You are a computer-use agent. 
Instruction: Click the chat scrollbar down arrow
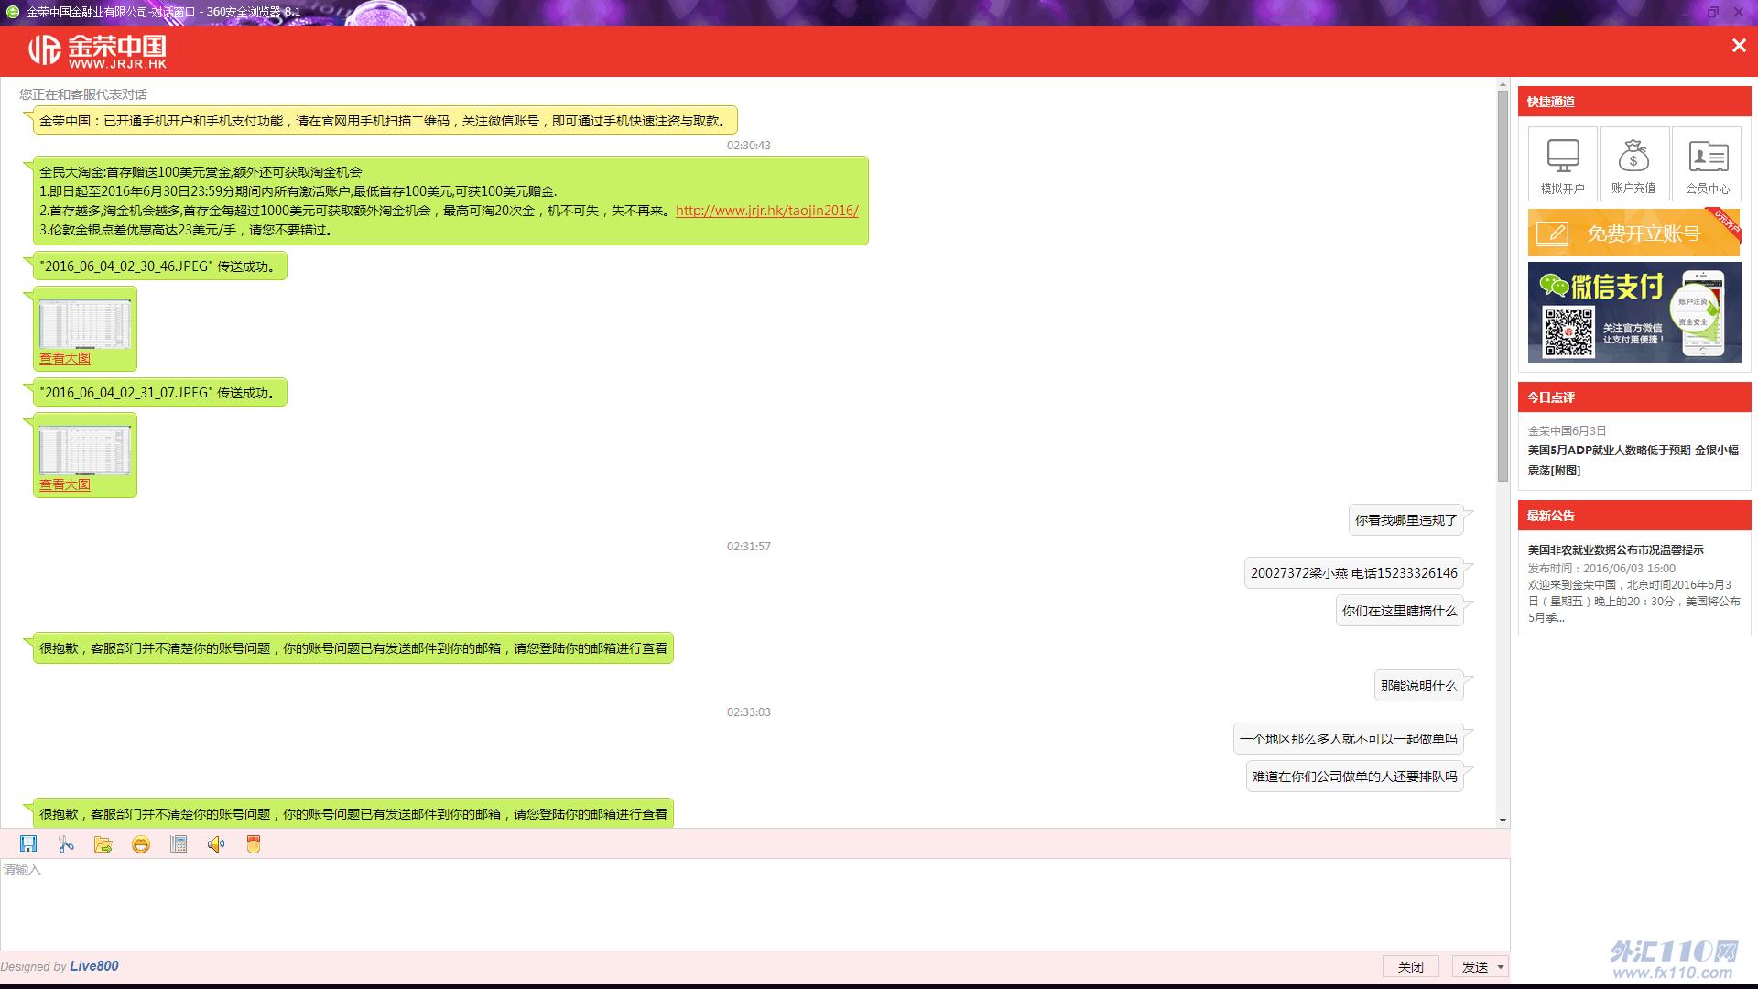tap(1503, 821)
